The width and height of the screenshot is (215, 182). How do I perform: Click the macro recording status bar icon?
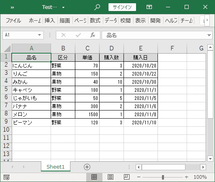[6, 177]
